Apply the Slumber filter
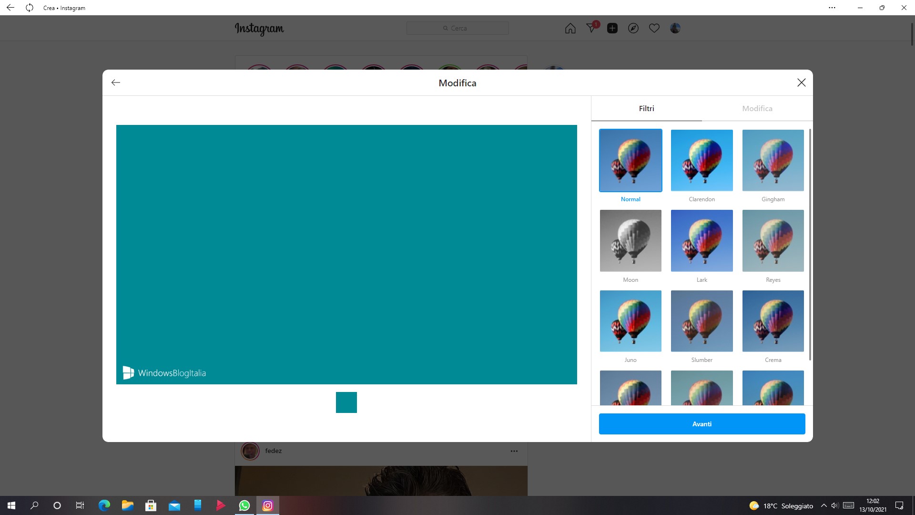 click(701, 321)
